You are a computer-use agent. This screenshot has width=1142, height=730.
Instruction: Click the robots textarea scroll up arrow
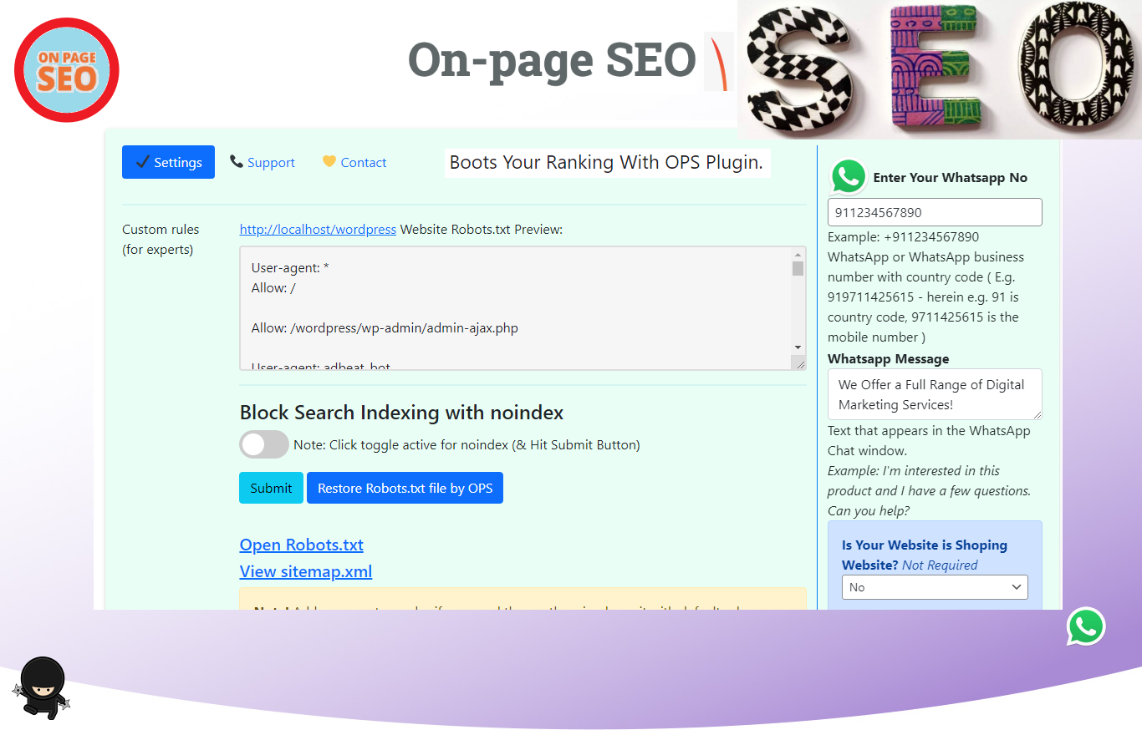798,254
